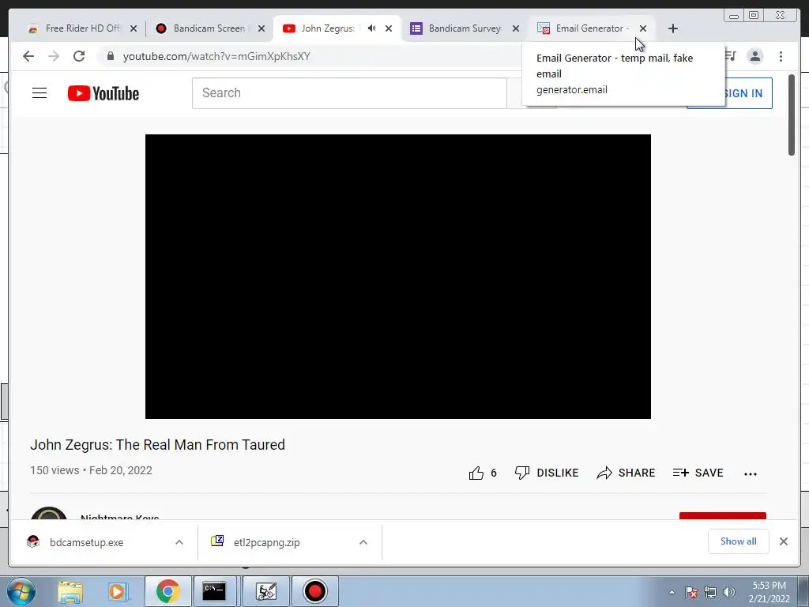The height and width of the screenshot is (607, 809).
Task: Open the system volume control
Action: pyautogui.click(x=729, y=592)
